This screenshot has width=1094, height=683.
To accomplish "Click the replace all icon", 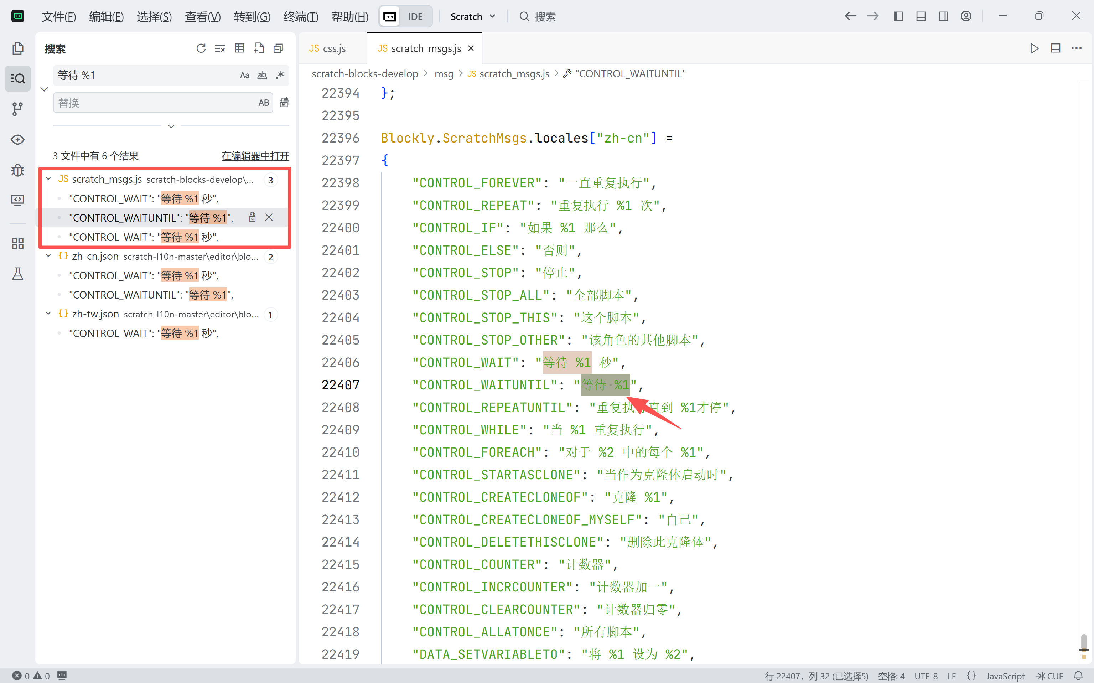I will coord(284,103).
